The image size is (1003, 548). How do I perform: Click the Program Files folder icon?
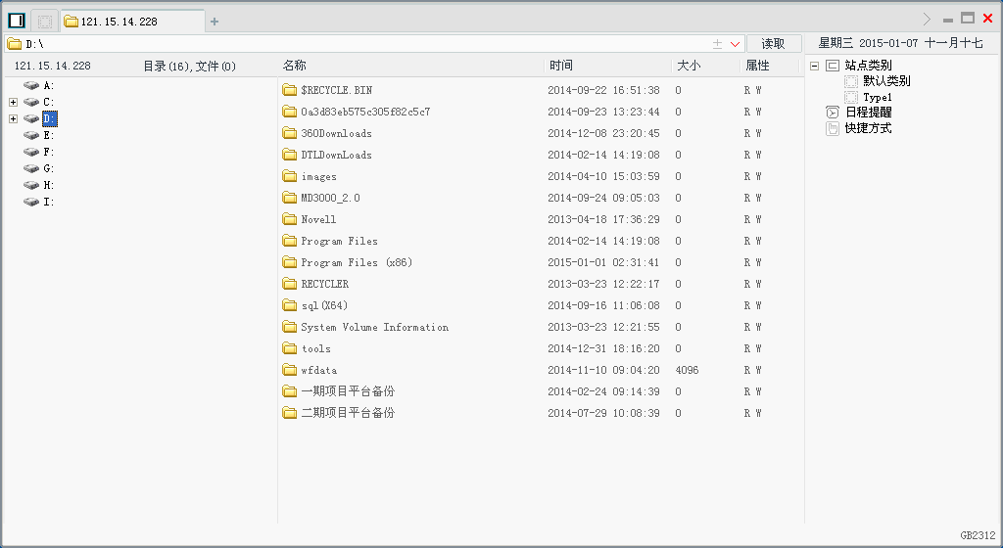point(290,241)
